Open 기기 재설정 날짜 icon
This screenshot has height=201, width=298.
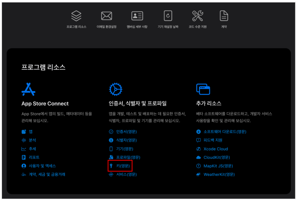click(168, 16)
